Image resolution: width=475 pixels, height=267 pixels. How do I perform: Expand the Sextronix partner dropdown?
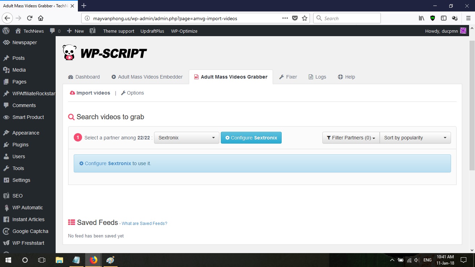(x=187, y=138)
